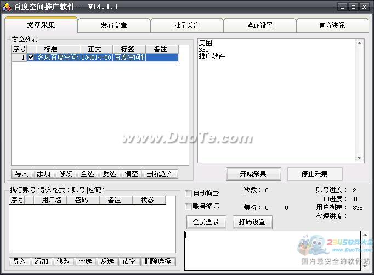Click the 状态 column header
Screen dimensions: 374x275
tap(149, 200)
